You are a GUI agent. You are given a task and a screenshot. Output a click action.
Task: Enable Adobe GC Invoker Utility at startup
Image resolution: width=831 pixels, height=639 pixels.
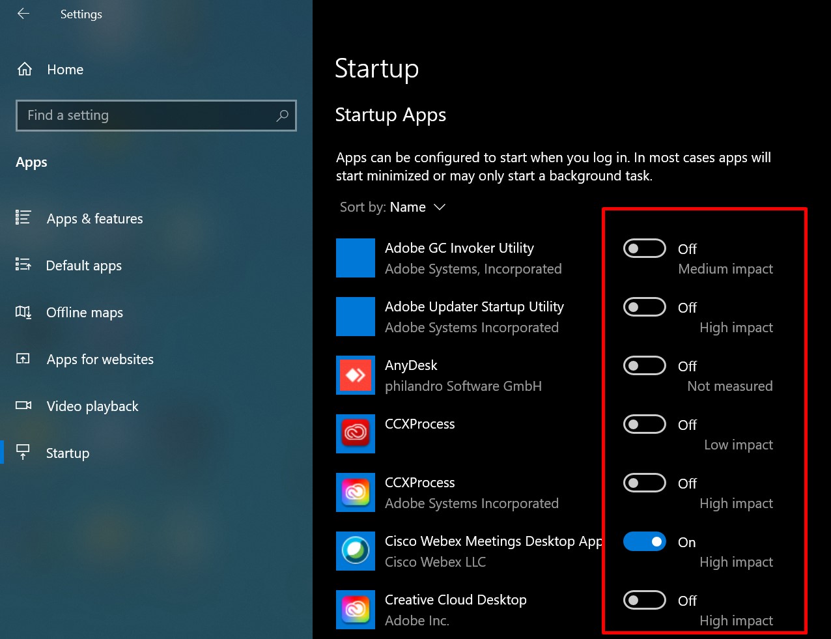point(645,248)
